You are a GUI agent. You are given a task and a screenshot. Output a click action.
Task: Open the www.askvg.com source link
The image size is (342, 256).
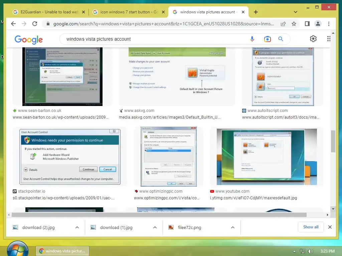click(x=139, y=111)
